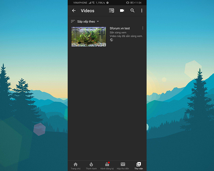Viewport: 214px width, 171px height.
Task: Open the Hộp thư đến inbox tab
Action: point(123,166)
